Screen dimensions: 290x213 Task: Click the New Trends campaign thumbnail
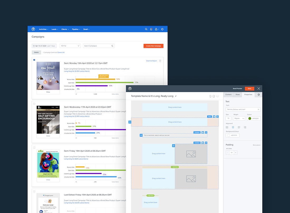tap(48, 76)
